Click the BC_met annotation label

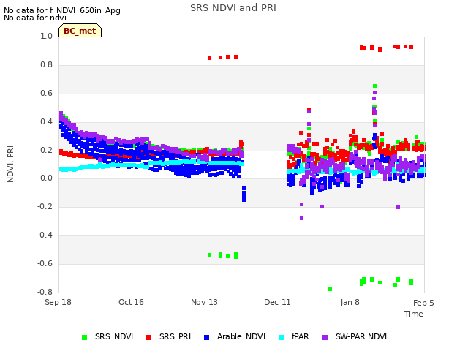(80, 31)
